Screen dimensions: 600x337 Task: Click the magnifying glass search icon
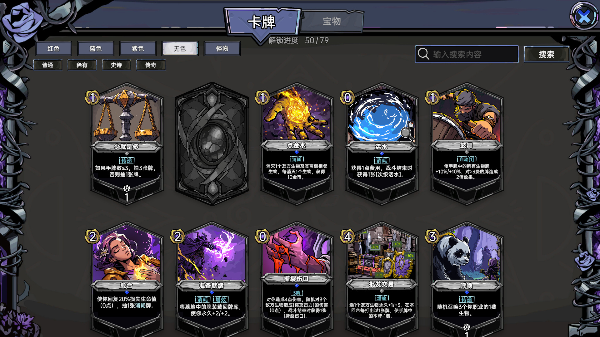tap(423, 54)
